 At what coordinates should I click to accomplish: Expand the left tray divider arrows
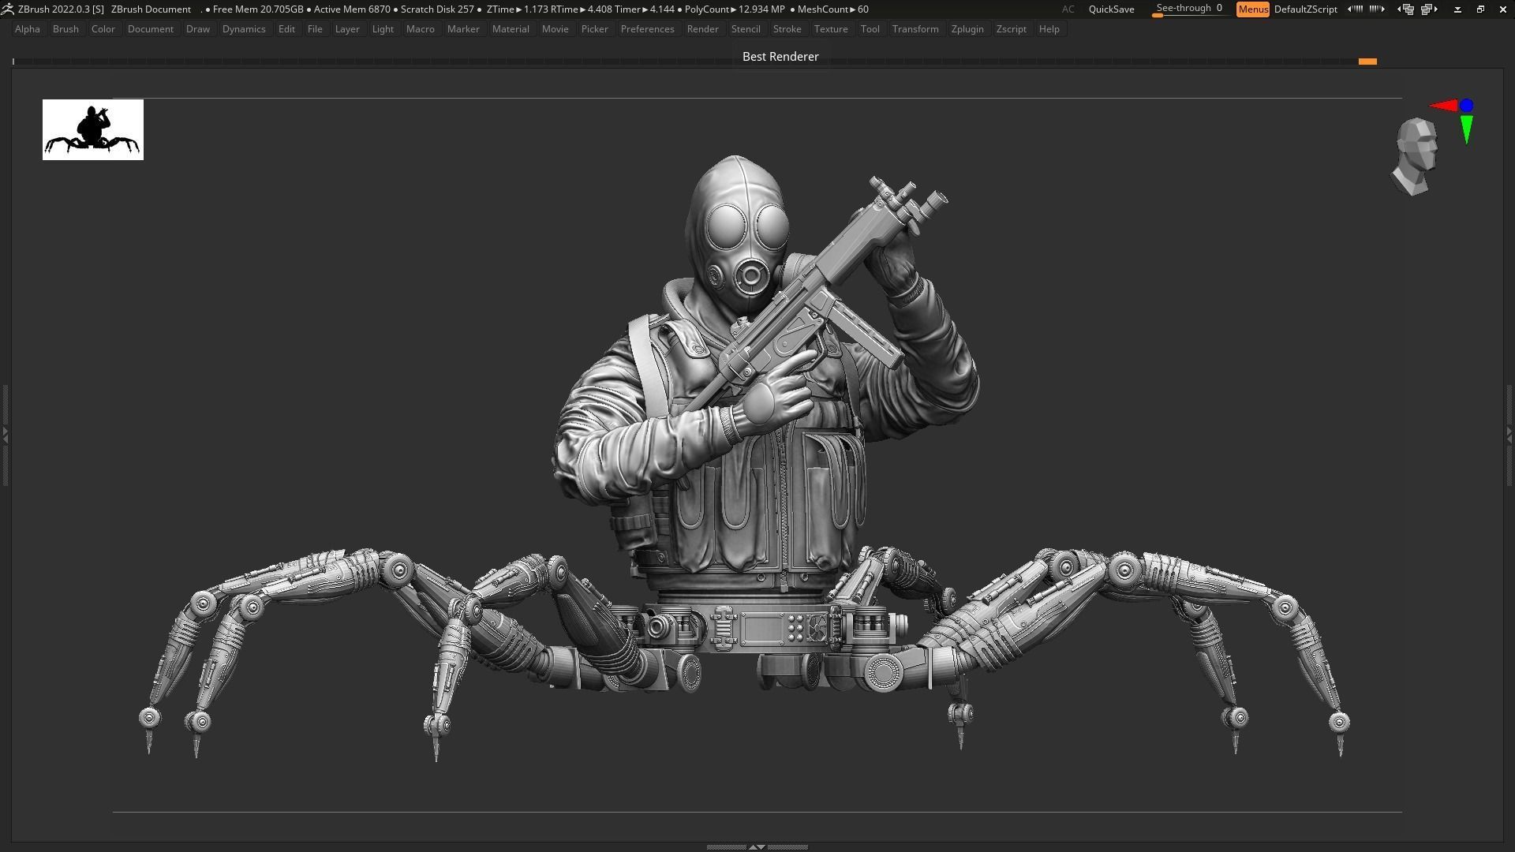point(5,434)
